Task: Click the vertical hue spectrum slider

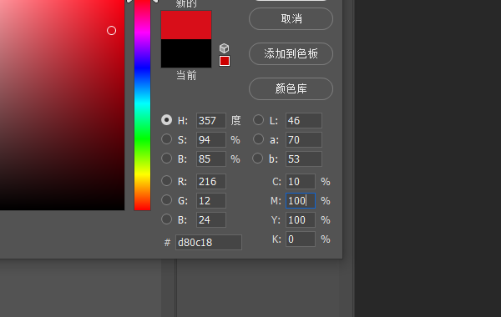Action: (x=142, y=105)
